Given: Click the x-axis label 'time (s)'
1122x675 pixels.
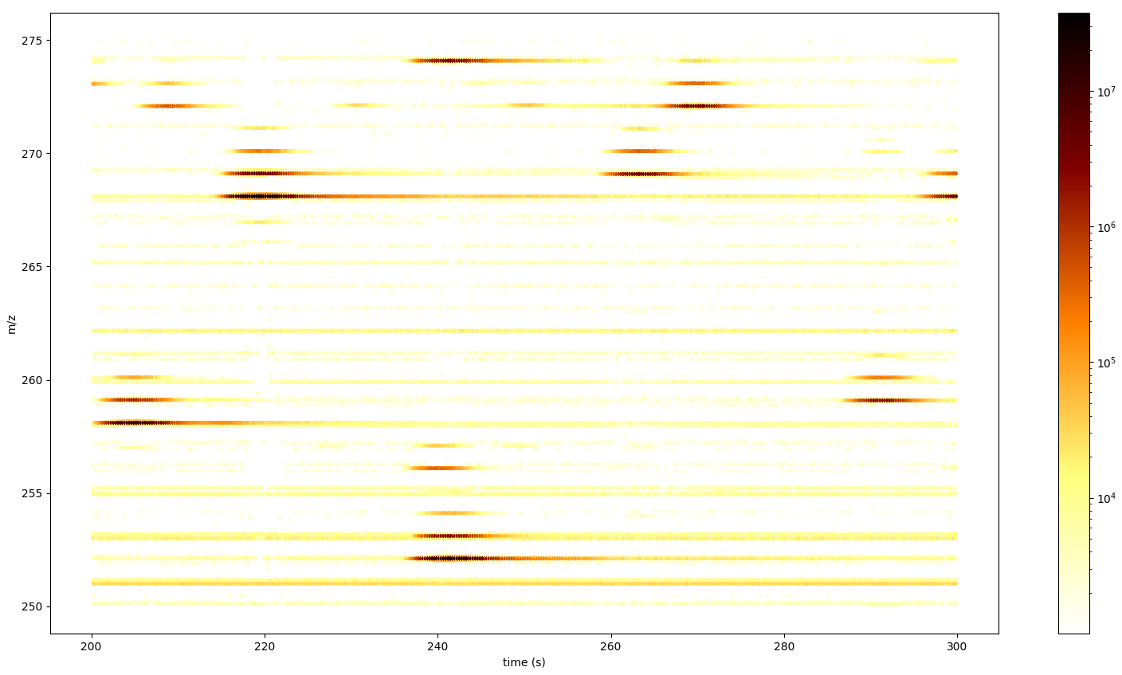Looking at the screenshot, I should click(524, 662).
